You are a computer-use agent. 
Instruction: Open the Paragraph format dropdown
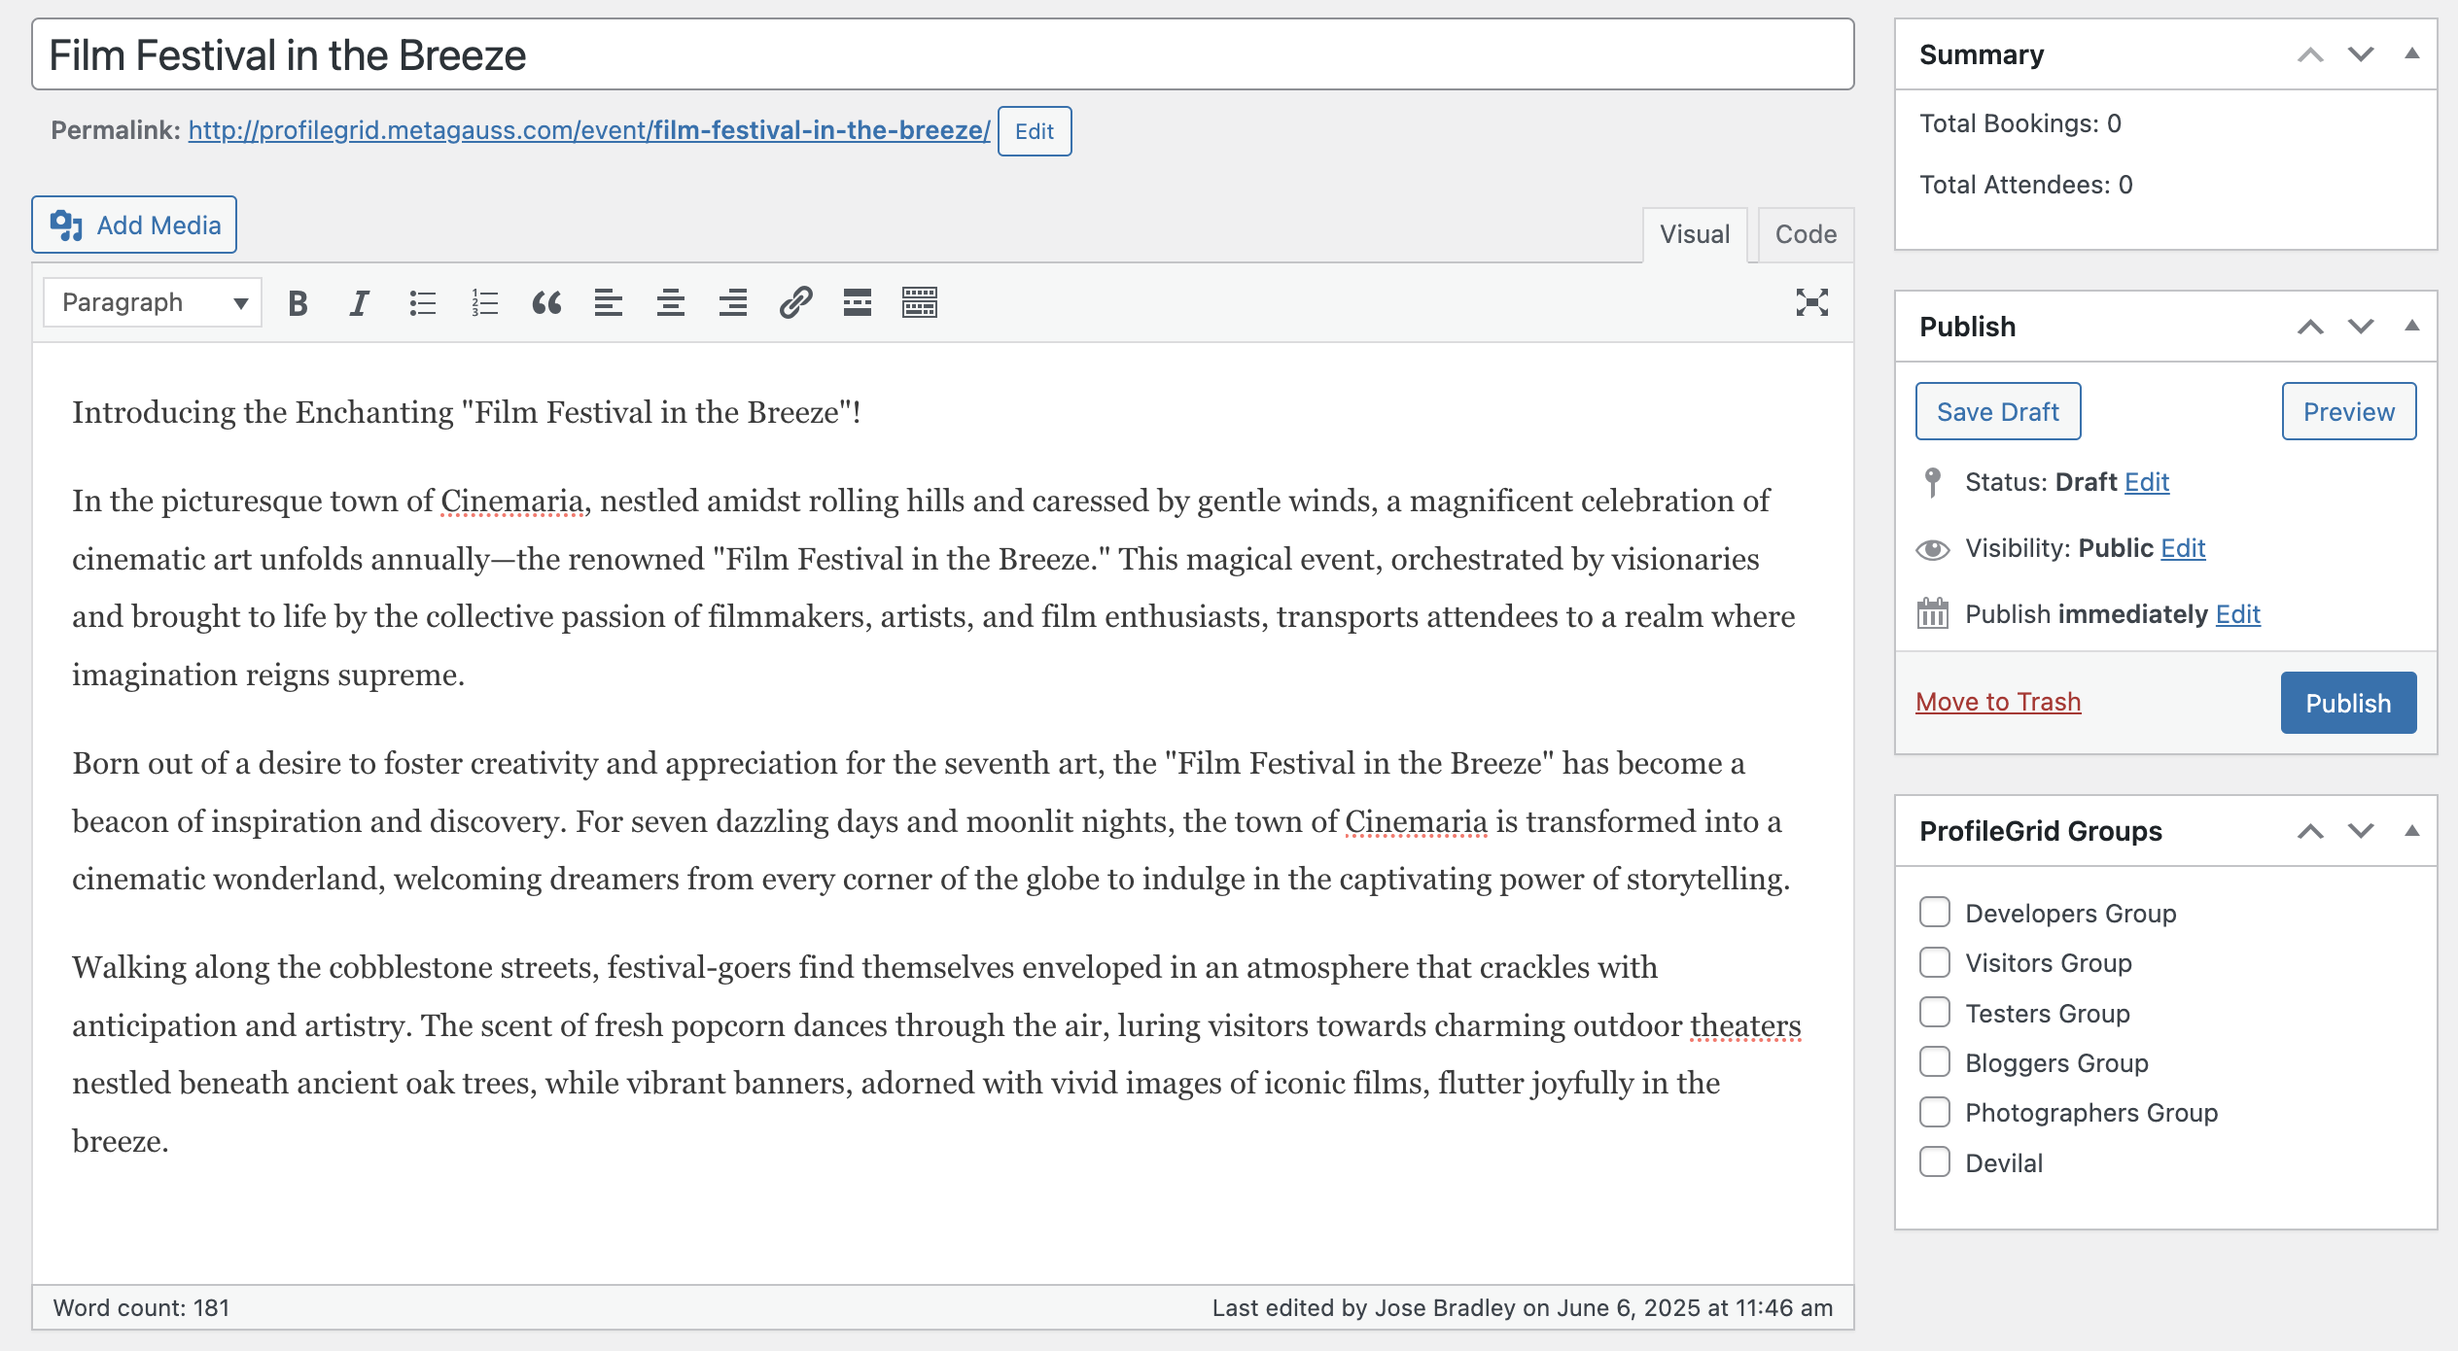tap(153, 303)
